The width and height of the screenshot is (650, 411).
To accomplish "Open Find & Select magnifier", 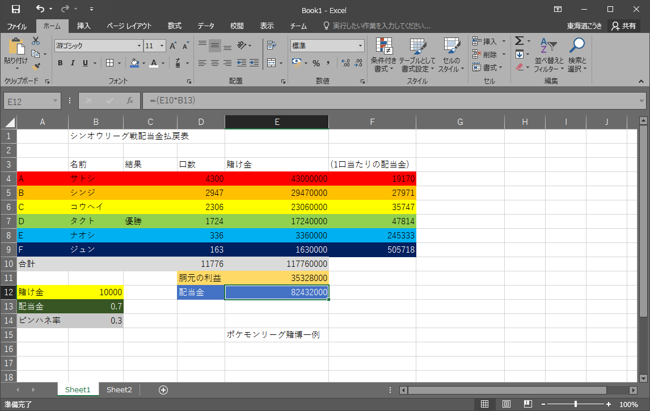I will (577, 54).
